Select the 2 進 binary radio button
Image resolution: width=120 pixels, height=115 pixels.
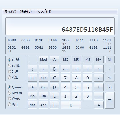click(9, 77)
